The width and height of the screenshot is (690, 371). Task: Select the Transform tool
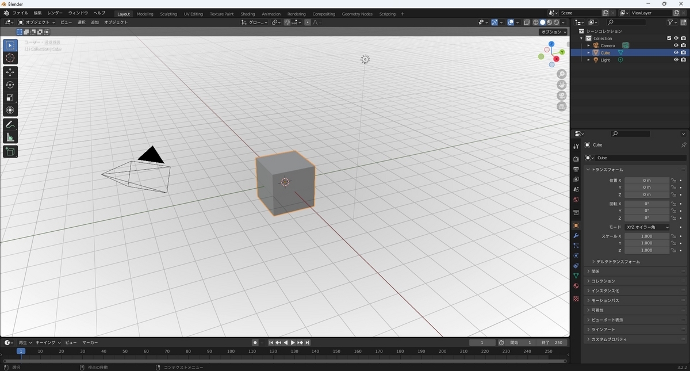(10, 110)
